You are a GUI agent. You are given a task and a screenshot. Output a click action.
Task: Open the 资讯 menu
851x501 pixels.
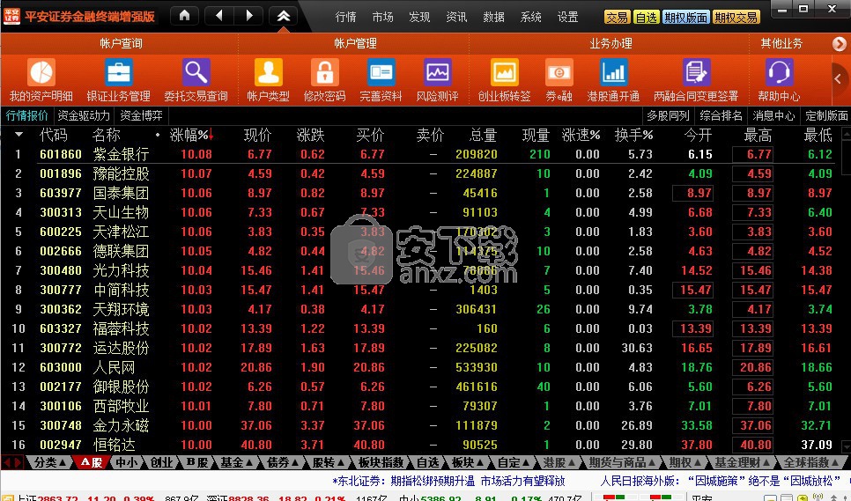(456, 17)
